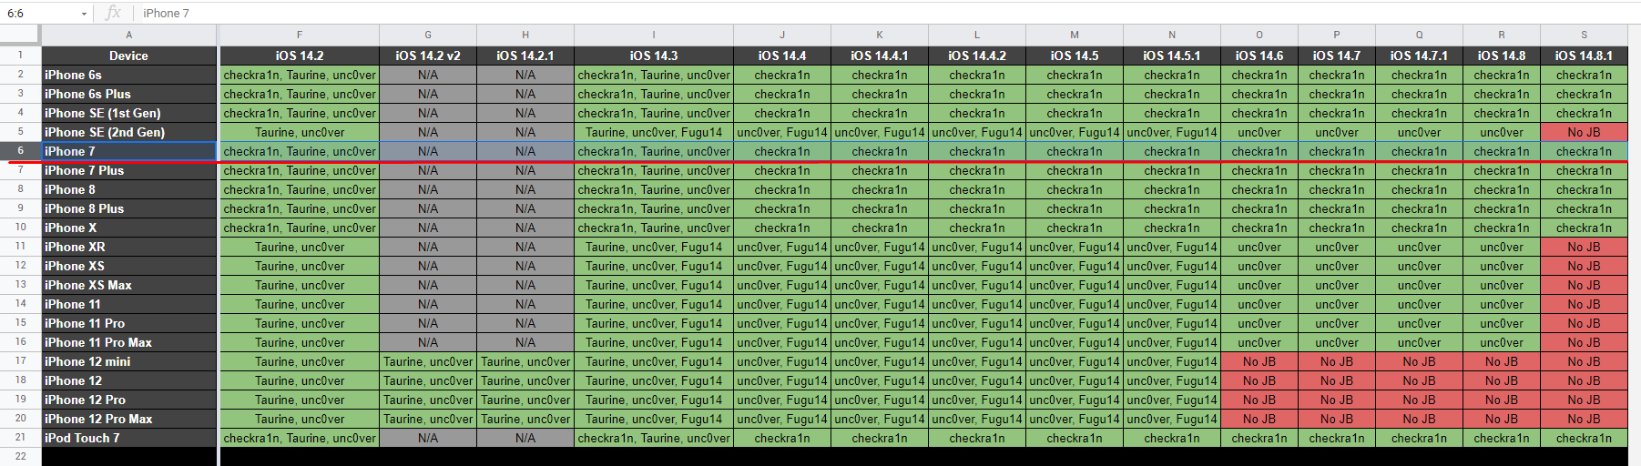The width and height of the screenshot is (1641, 466).
Task: Select row 1 header
Action: 20,56
